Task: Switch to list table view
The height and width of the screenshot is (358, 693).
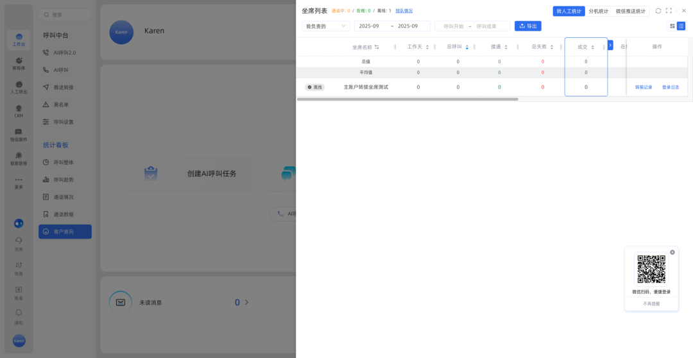Action: 681,26
